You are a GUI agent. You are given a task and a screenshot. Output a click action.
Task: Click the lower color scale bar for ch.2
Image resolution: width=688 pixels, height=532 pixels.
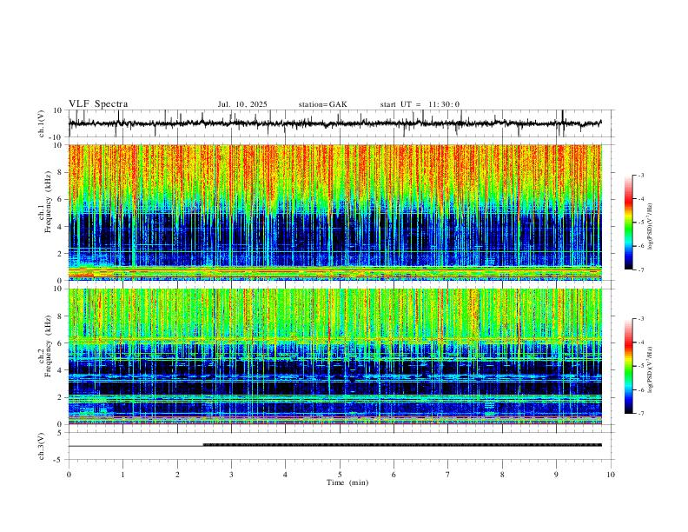(x=628, y=366)
